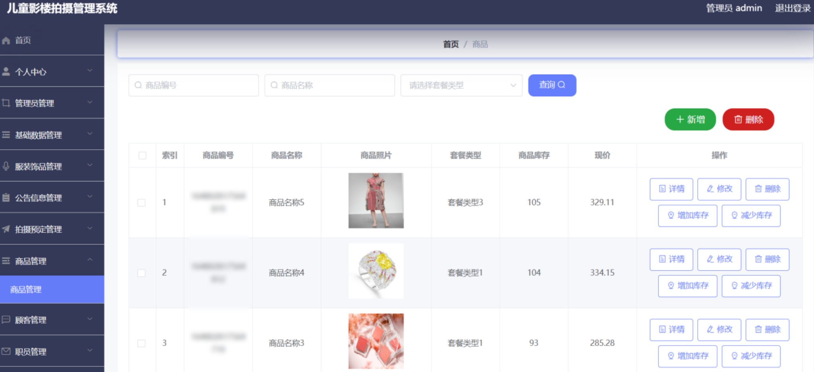This screenshot has height=372, width=814.
Task: Click 减少库存 for 商品名称5 row
Action: [x=751, y=215]
